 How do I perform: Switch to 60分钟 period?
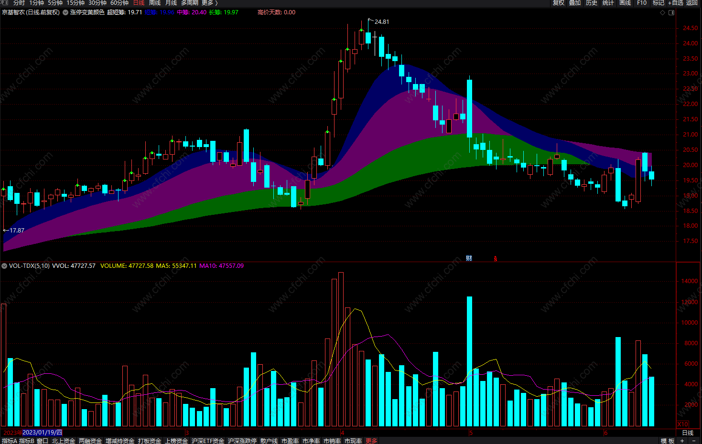click(119, 3)
